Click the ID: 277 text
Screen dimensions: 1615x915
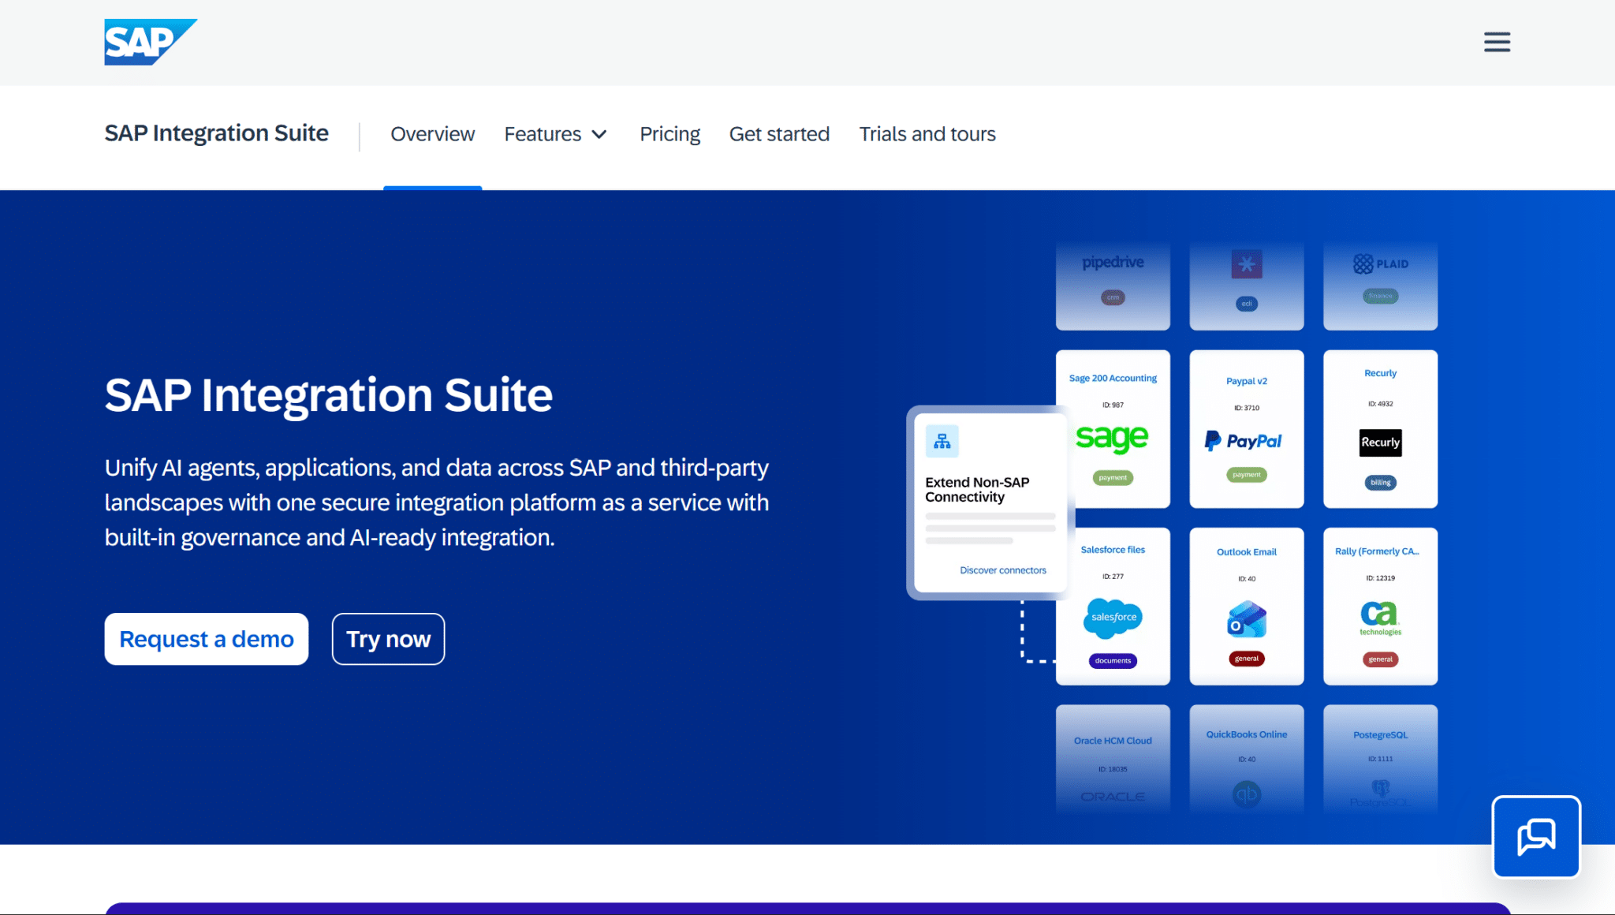pos(1113,577)
